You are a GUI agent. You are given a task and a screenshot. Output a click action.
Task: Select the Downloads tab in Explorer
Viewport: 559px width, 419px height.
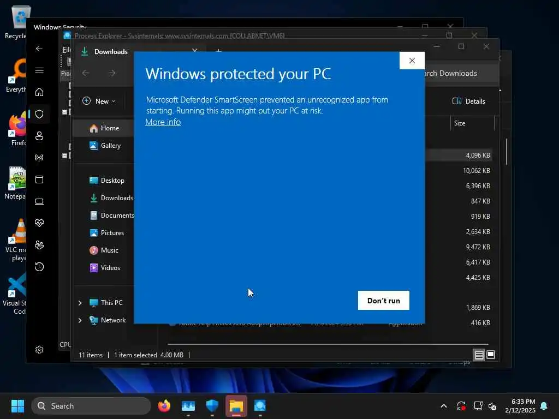point(140,52)
